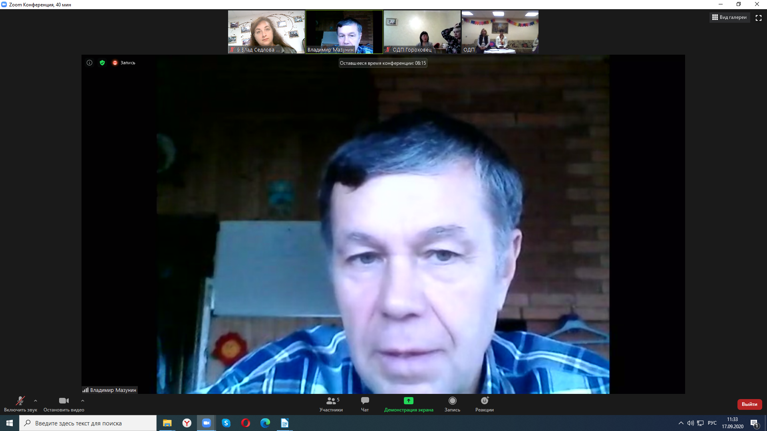This screenshot has width=767, height=431.
Task: Expand video options arrow next to camera
Action: click(x=83, y=401)
